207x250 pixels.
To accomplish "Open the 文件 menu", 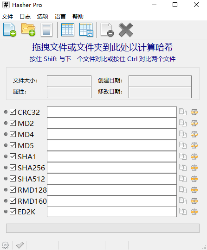I will 7,16.
